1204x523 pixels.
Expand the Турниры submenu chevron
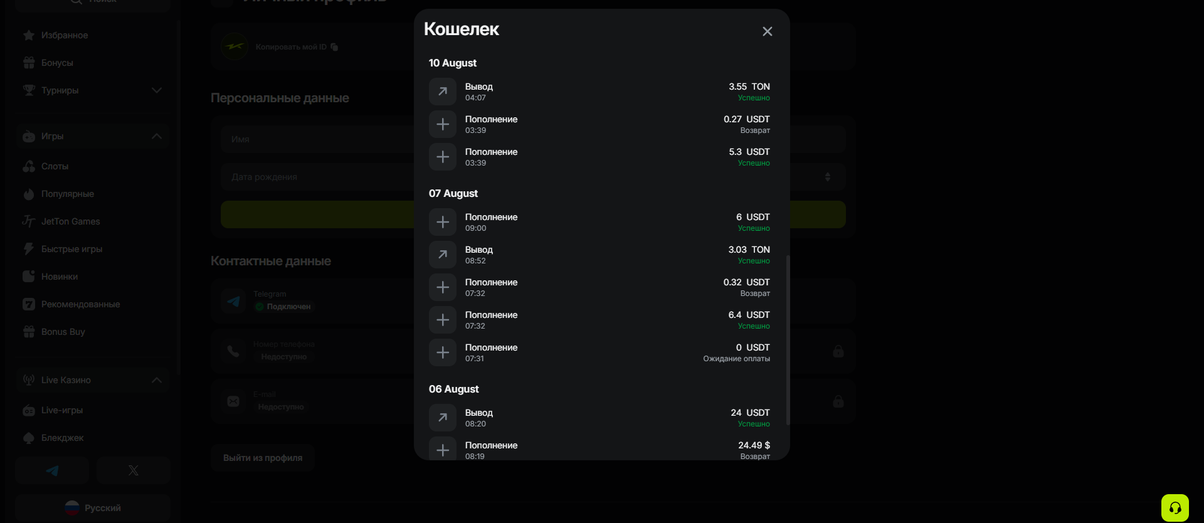tap(157, 90)
